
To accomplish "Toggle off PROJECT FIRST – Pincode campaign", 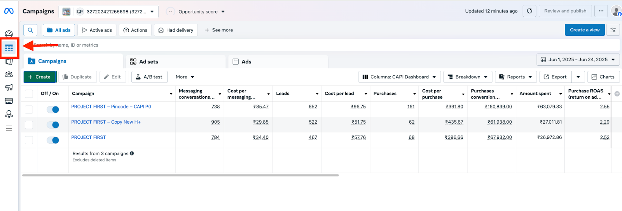I will tap(53, 110).
